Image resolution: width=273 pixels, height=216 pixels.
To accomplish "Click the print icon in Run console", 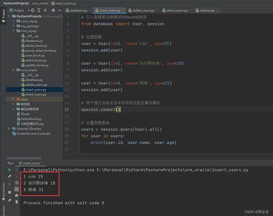I will click(17, 196).
